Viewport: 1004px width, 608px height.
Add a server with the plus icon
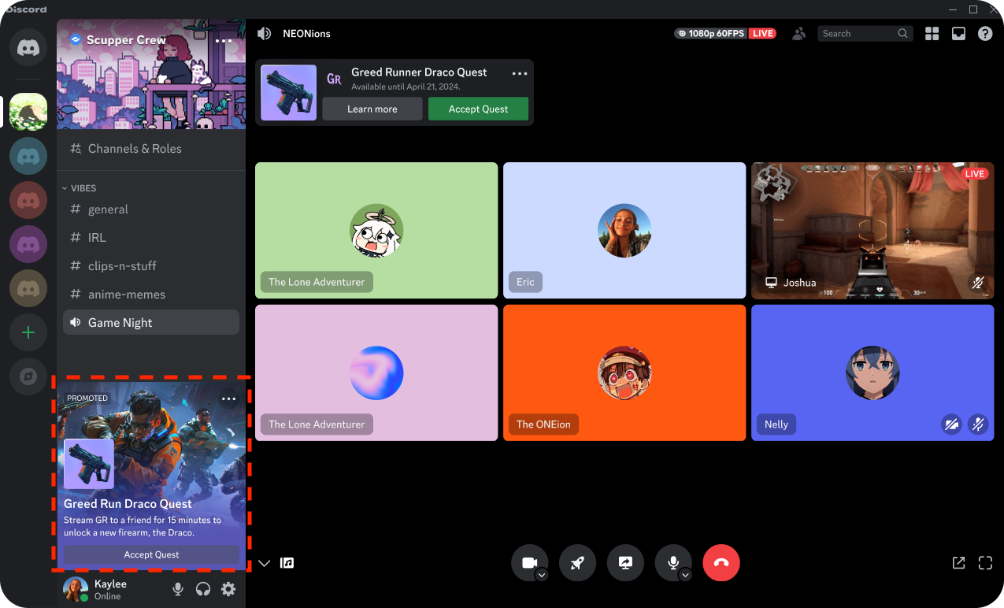[x=28, y=332]
